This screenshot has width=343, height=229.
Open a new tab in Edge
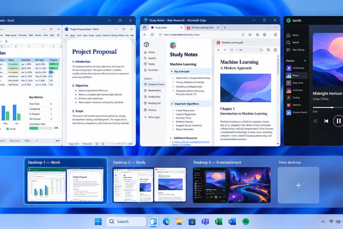(x=225, y=28)
